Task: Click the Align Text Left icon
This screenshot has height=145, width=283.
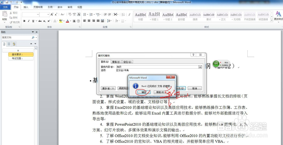Action: point(84,21)
